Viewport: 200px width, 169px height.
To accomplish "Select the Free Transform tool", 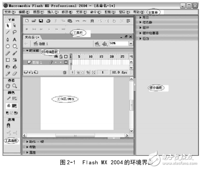I will (8, 60).
